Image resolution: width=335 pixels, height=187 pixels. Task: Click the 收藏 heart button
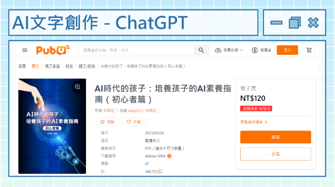click(133, 122)
